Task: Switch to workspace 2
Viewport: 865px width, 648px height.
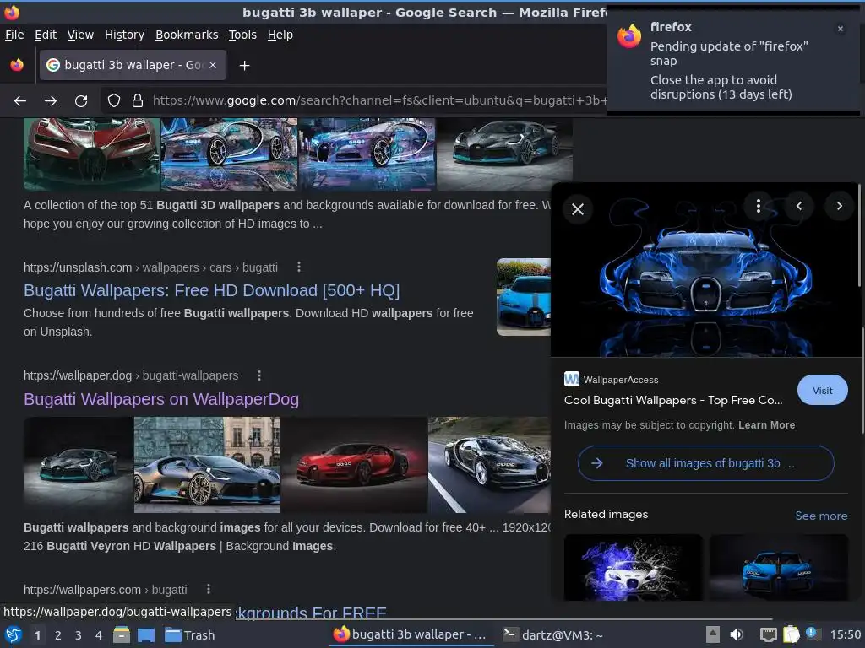Action: point(58,635)
